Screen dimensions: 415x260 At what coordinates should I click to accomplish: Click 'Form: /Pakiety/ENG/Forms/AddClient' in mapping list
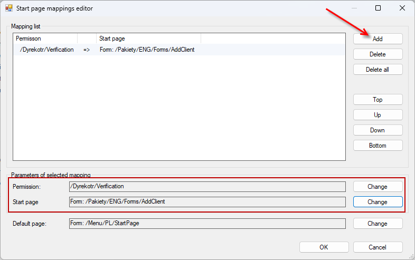[147, 50]
